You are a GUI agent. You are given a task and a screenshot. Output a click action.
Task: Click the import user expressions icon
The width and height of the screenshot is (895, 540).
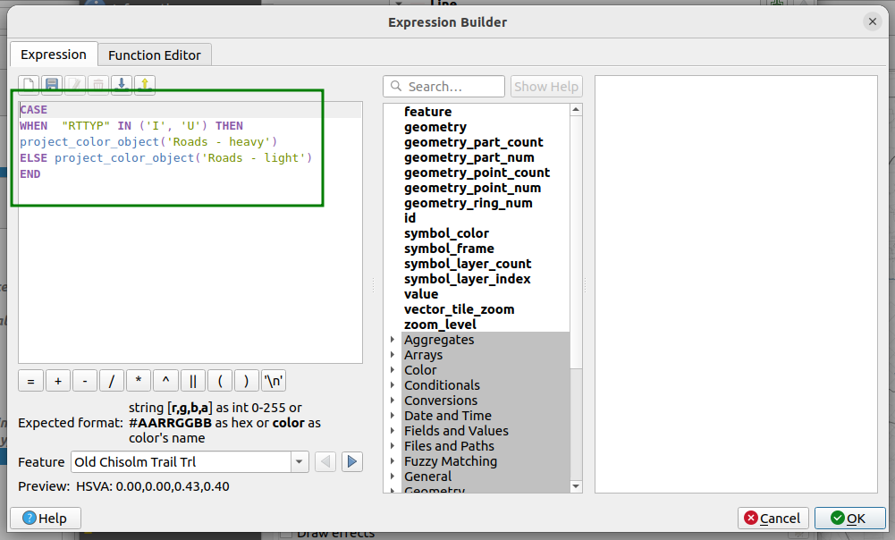(122, 85)
